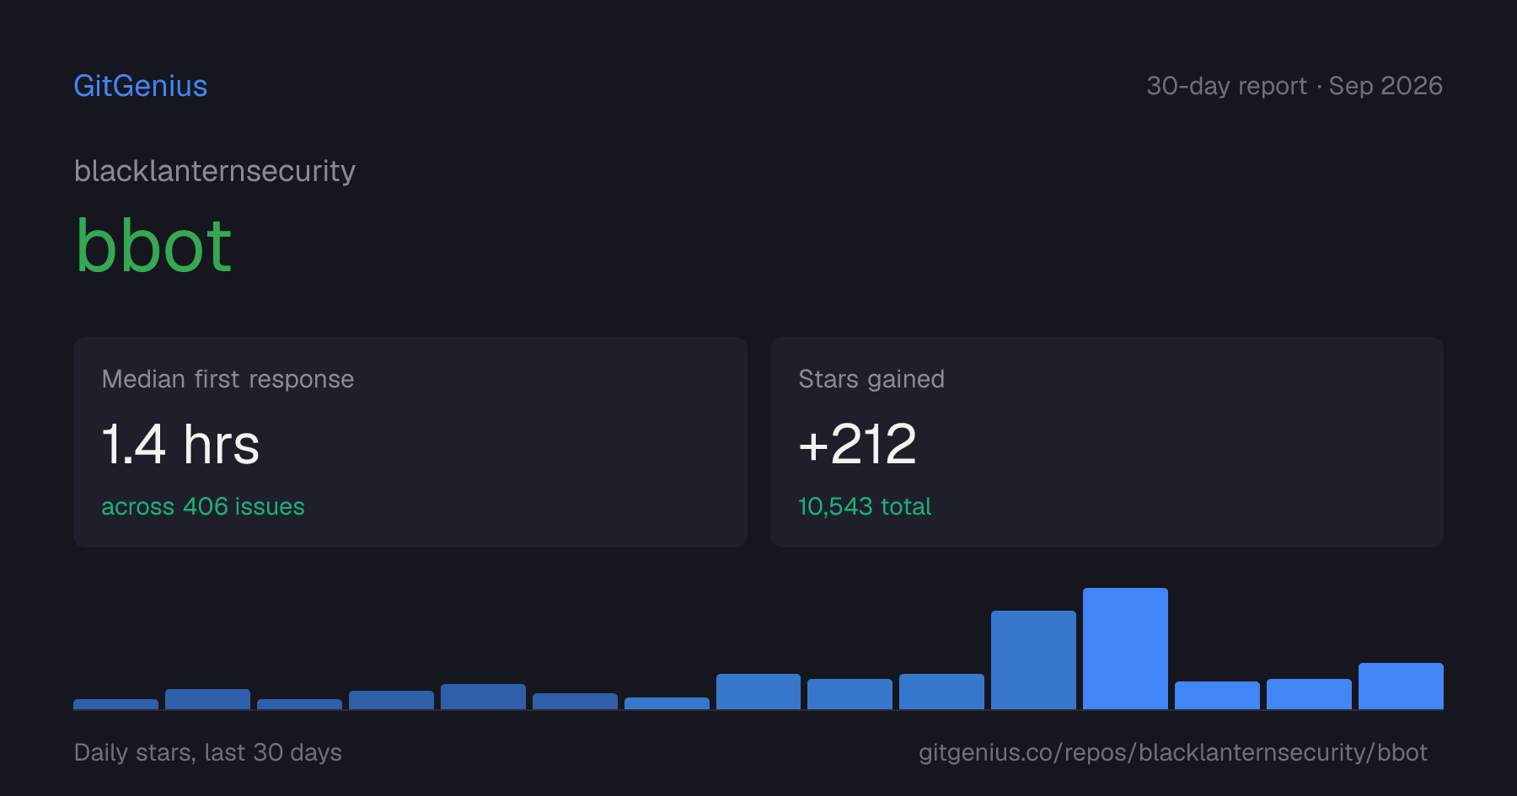Select the bbot repository title
The width and height of the screenshot is (1517, 796).
click(x=153, y=246)
